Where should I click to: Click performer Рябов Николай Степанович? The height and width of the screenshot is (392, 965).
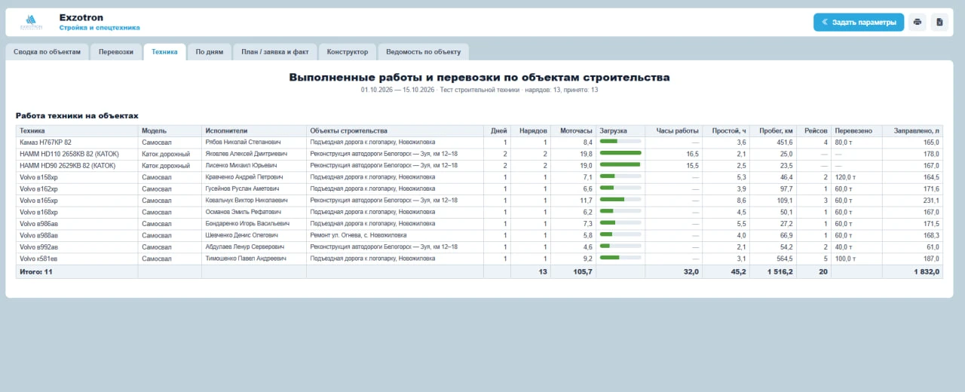pyautogui.click(x=243, y=142)
